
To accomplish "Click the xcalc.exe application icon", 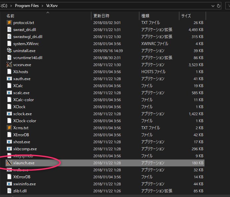I will [9, 93].
